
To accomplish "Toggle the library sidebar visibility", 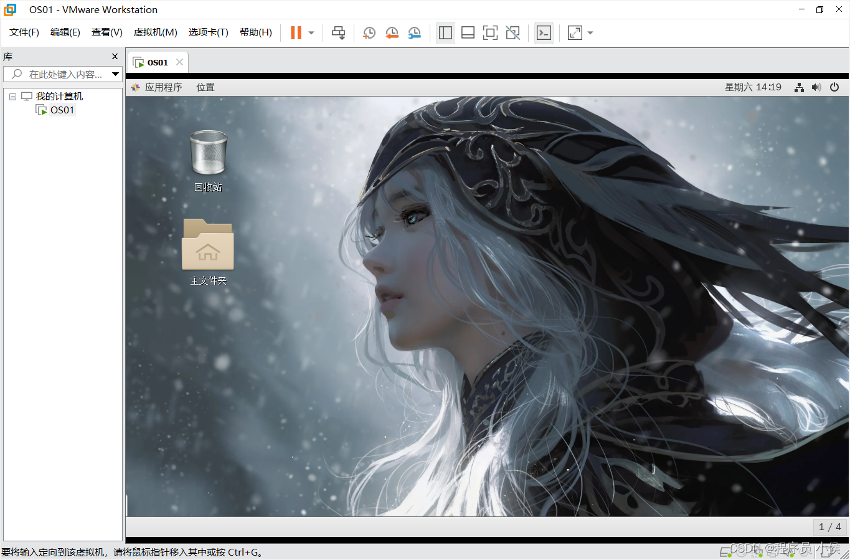I will (445, 33).
